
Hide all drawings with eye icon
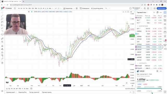point(2,55)
